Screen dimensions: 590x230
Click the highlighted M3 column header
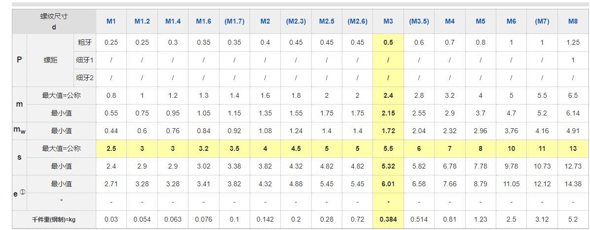click(x=388, y=22)
